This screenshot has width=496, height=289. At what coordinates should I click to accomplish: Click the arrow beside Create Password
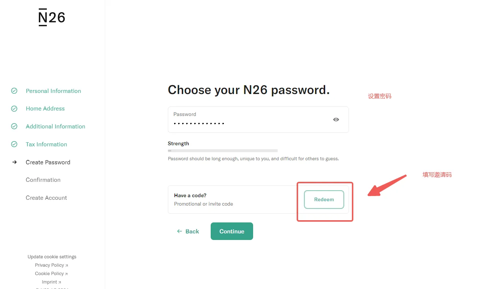(x=14, y=162)
